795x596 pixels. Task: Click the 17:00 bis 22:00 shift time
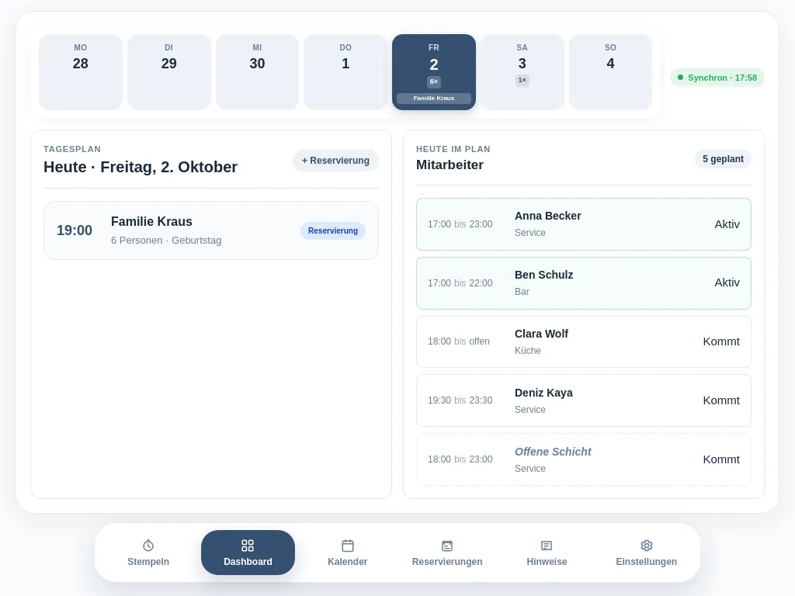point(460,282)
